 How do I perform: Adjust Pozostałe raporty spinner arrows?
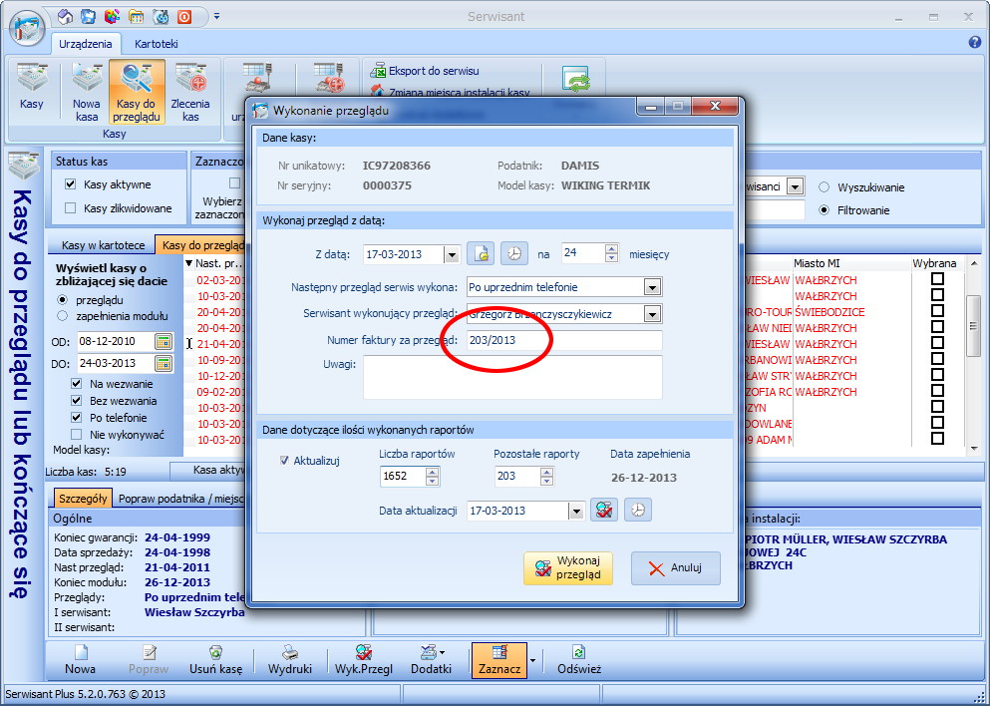tap(546, 476)
